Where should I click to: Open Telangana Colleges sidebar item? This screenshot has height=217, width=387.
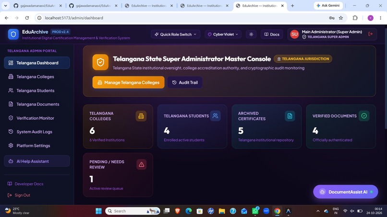[37, 77]
